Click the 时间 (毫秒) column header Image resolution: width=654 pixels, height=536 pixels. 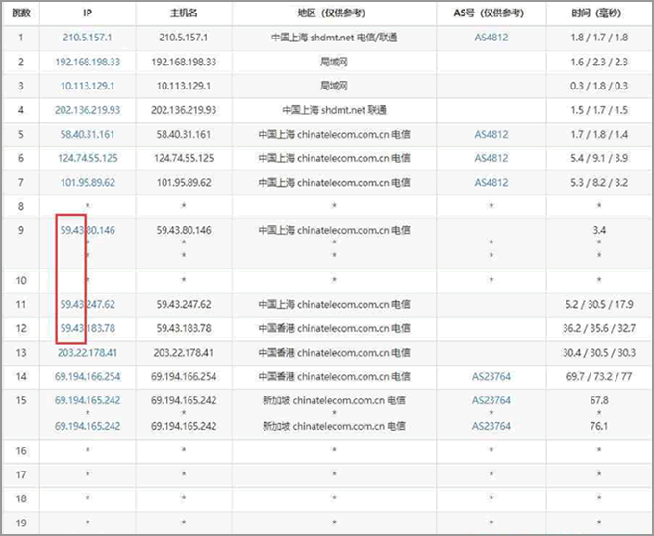tap(599, 13)
